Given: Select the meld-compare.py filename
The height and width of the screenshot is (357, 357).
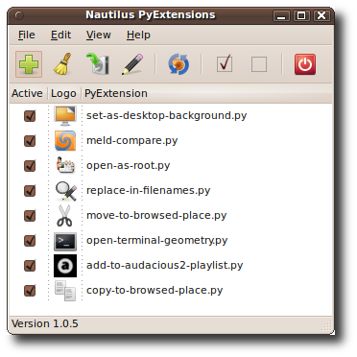Looking at the screenshot, I should pos(131,140).
